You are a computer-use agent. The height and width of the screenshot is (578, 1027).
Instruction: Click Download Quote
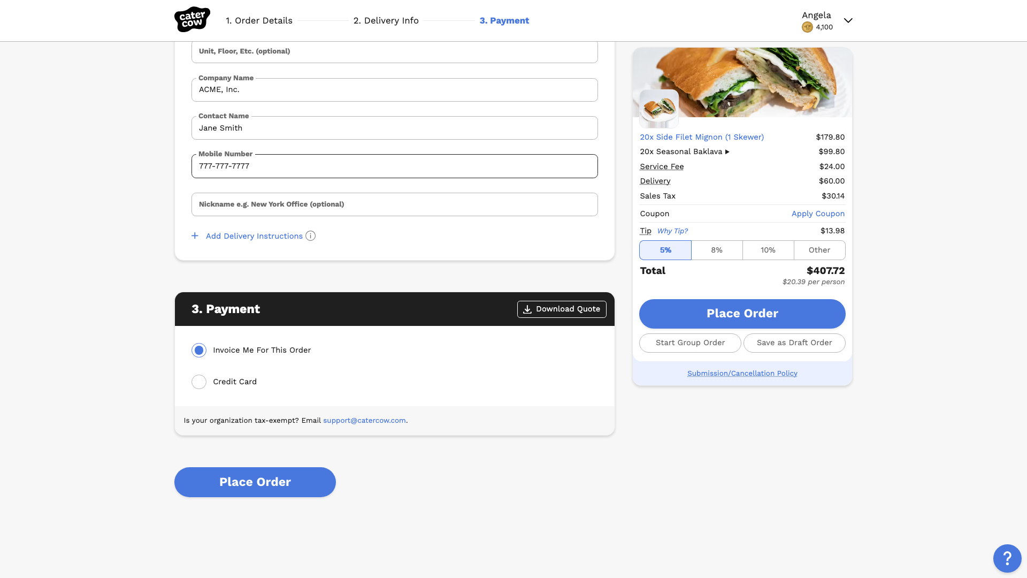(562, 309)
